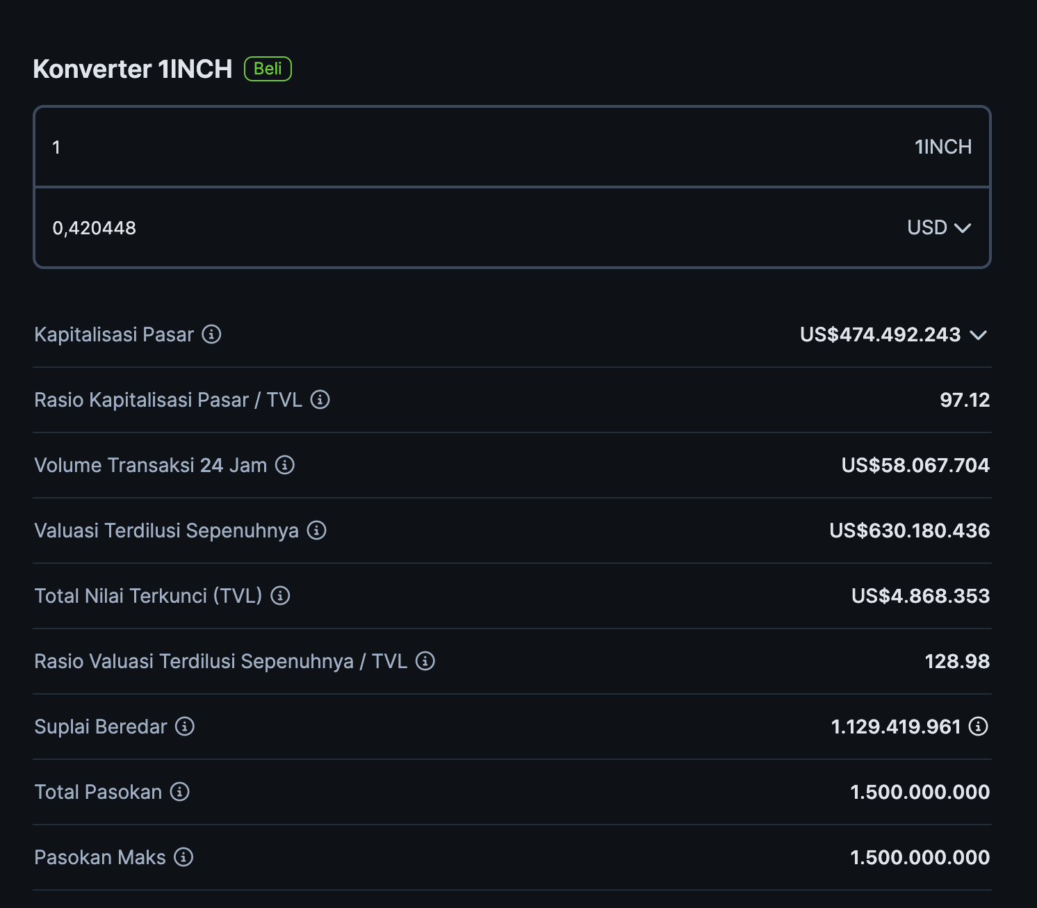1037x908 pixels.
Task: Click the US$58.067.704 volume value
Action: click(915, 465)
